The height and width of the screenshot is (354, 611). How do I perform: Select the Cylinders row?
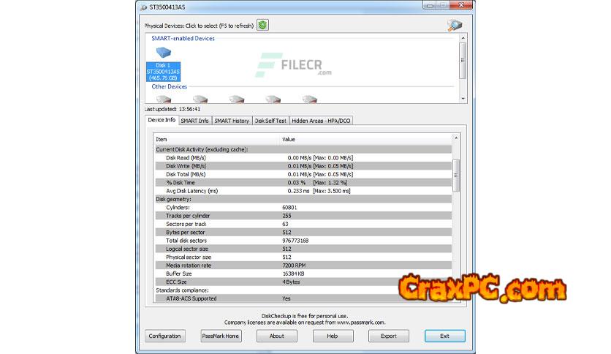303,208
